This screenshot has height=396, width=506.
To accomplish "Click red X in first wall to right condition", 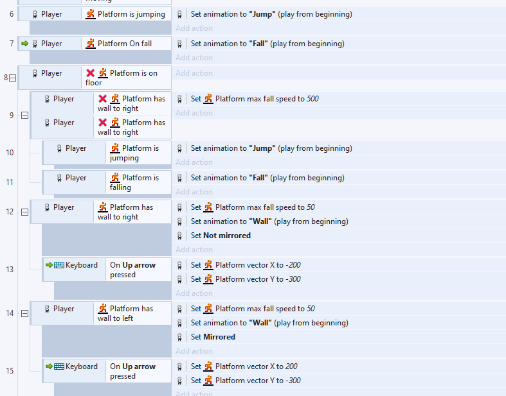I will 103,99.
